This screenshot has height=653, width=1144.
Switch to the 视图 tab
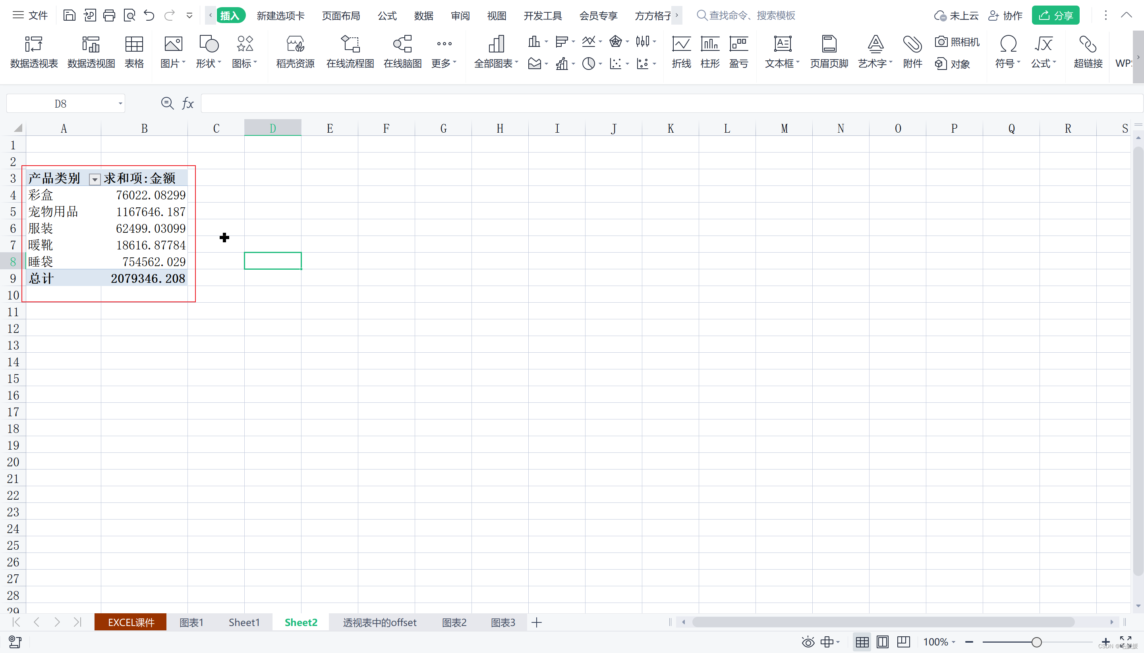click(x=497, y=16)
